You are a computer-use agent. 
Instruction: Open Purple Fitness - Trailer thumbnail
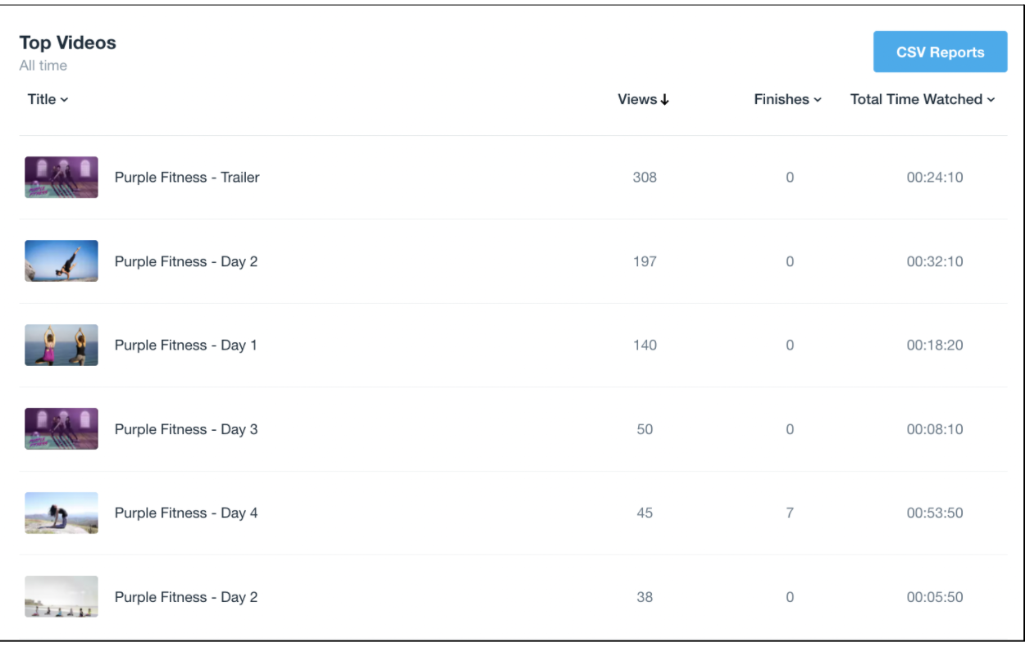click(62, 178)
